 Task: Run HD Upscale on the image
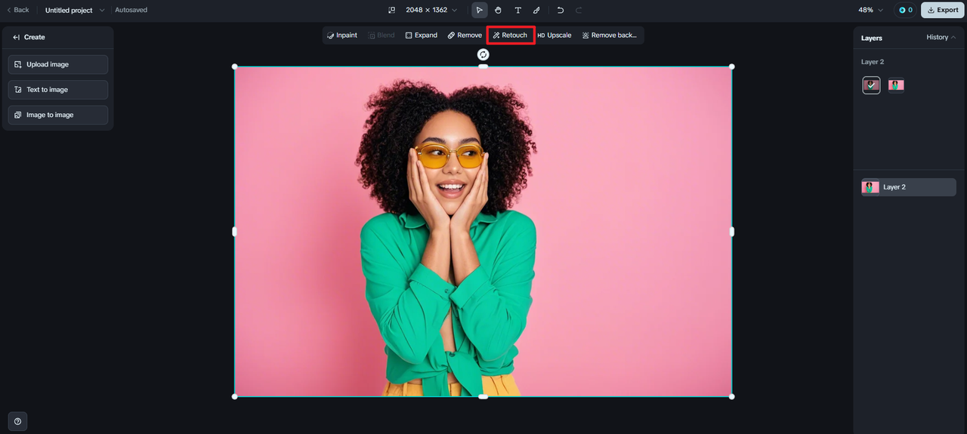click(555, 35)
